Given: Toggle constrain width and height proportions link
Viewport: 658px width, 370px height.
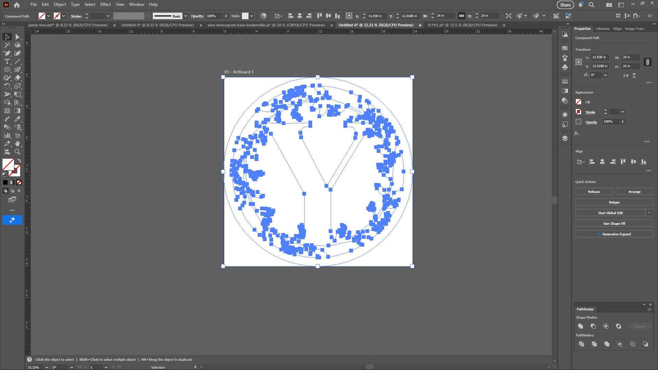Looking at the screenshot, I should [x=648, y=62].
